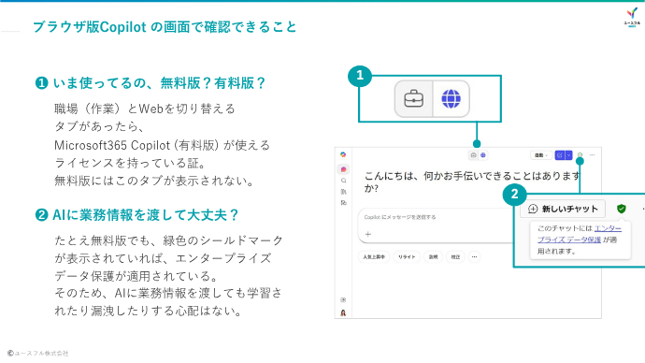The image size is (645, 363).
Task: Click the ©ユースフル株式会社 footer text
Action: (x=37, y=353)
